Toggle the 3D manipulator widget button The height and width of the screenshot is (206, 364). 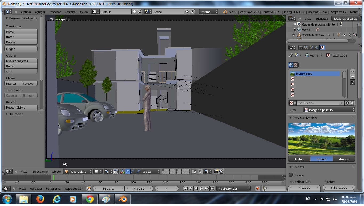click(123, 172)
